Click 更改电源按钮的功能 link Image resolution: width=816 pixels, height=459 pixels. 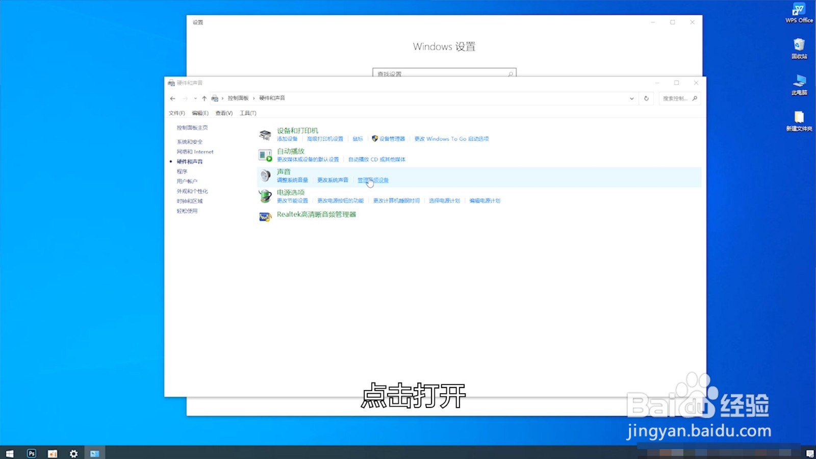tap(340, 201)
